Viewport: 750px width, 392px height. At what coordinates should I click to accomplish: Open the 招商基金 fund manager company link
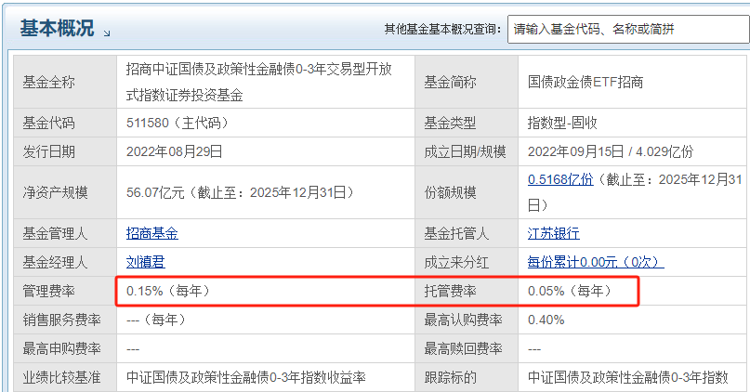point(152,233)
